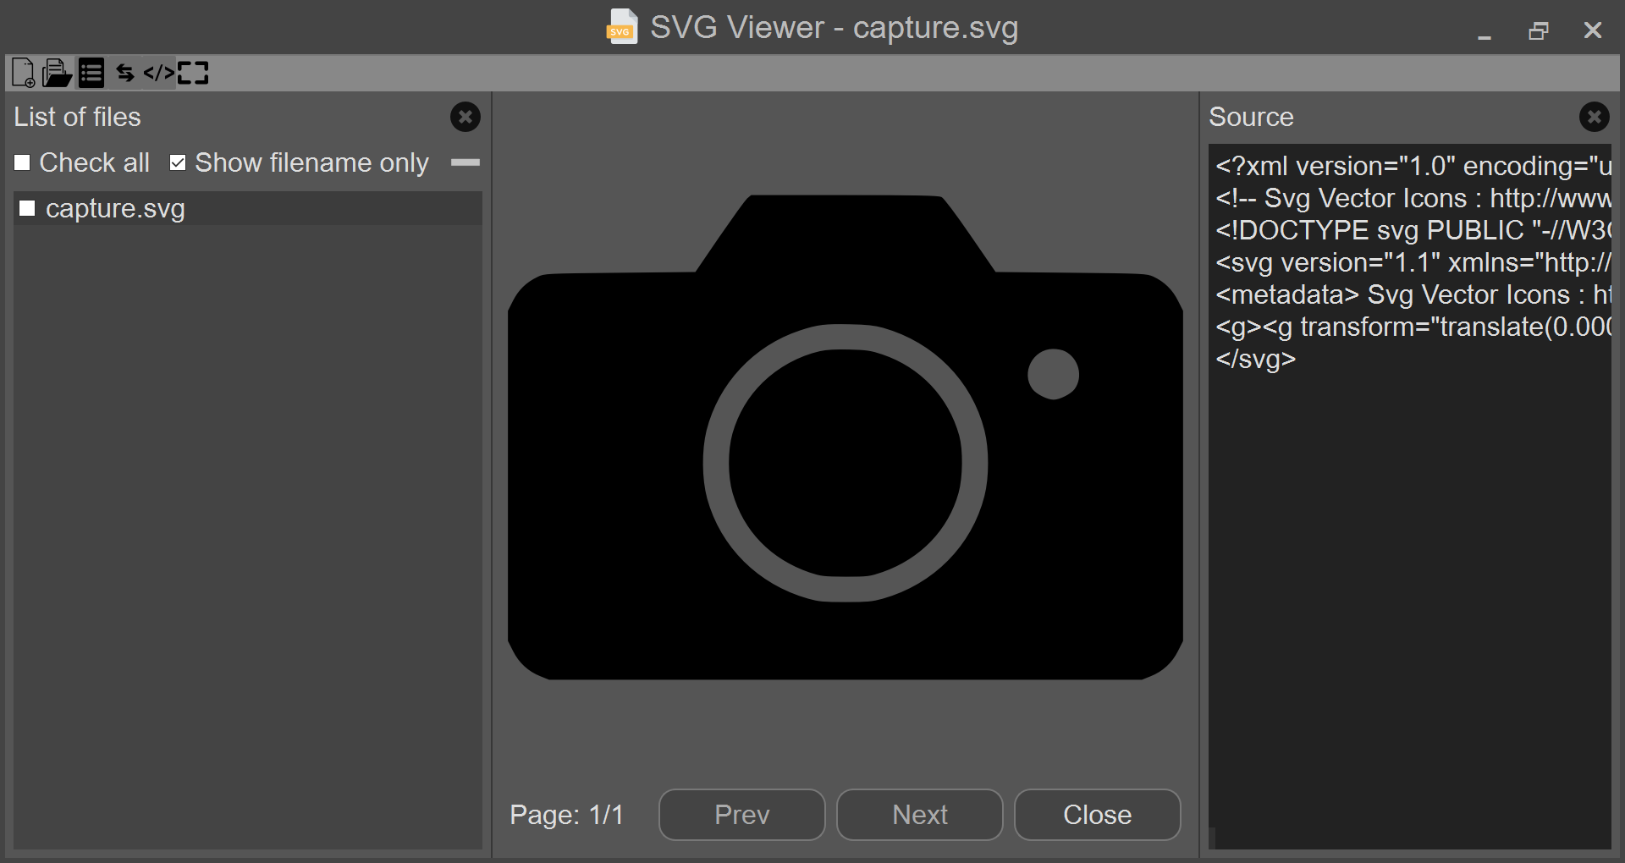Click the Source panel header
The height and width of the screenshot is (863, 1625).
[1251, 117]
